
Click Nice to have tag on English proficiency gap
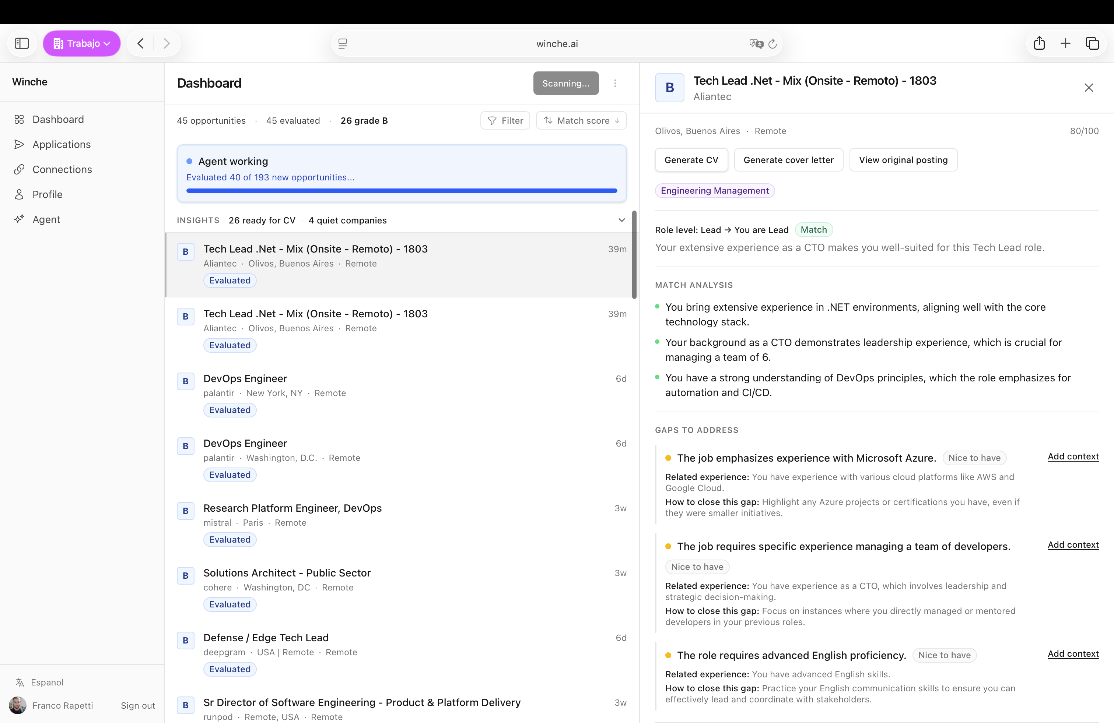[944, 655]
